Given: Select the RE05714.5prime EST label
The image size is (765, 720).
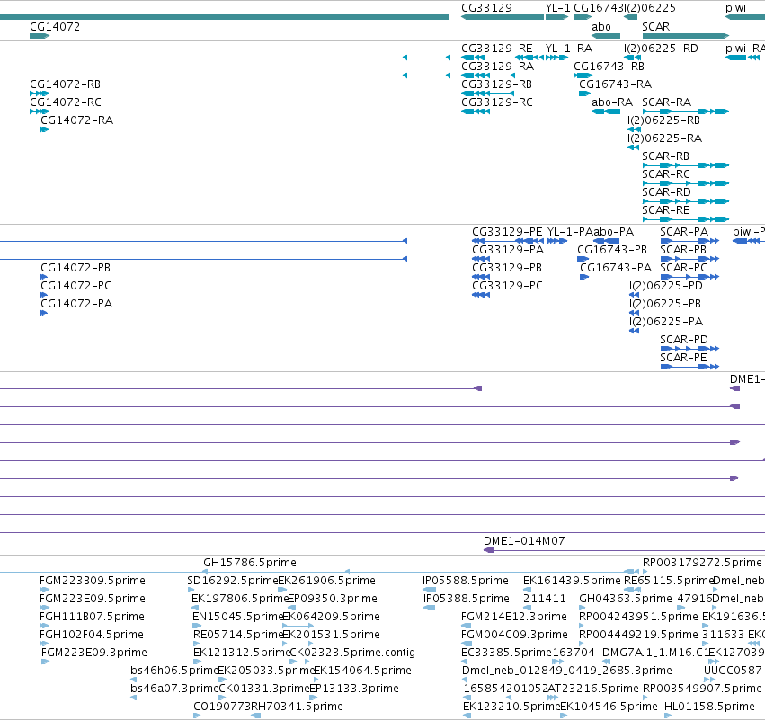Looking at the screenshot, I should 238,635.
